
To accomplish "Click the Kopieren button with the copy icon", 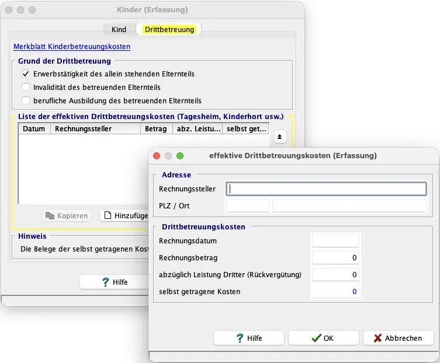I will 67,215.
